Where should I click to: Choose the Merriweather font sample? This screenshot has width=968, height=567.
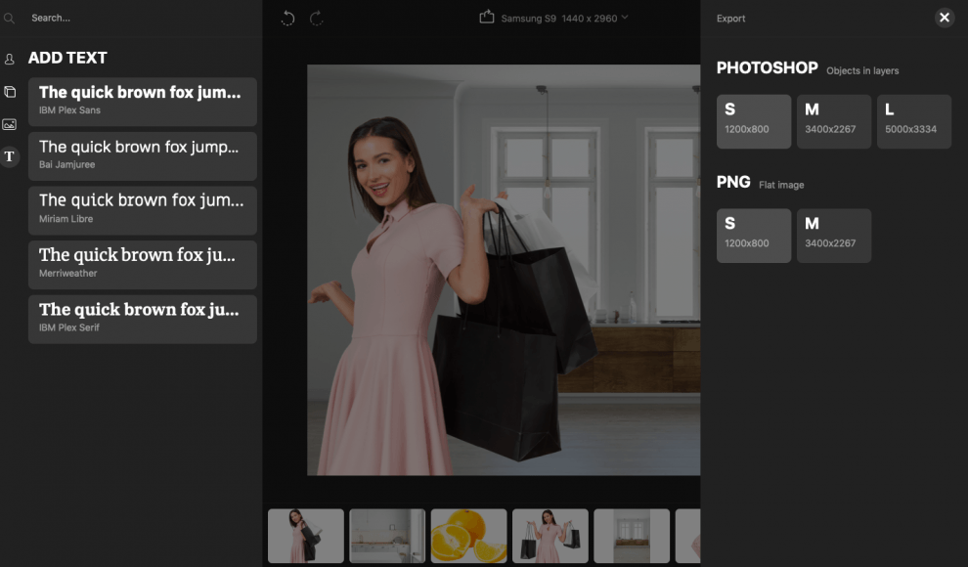[x=143, y=264]
